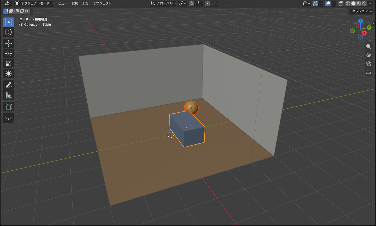Open the pivot point dropdown
The width and height of the screenshot is (376, 226).
183,3
